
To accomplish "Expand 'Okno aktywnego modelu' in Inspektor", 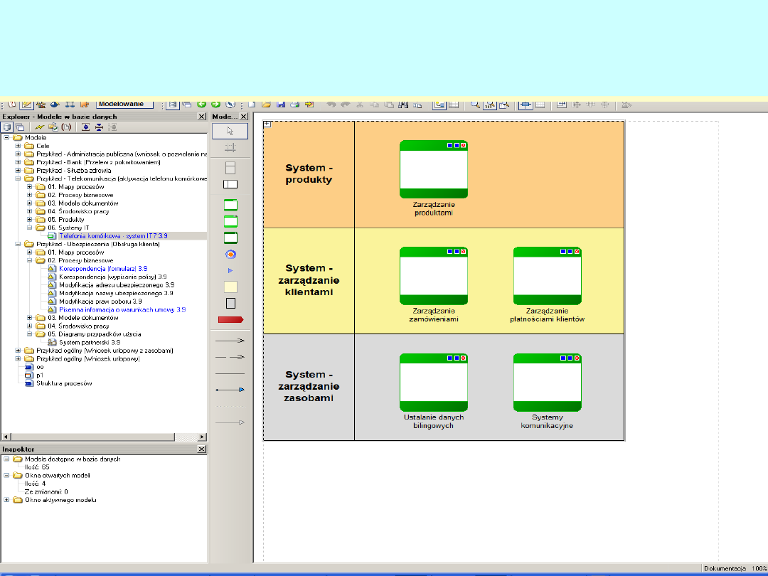I will [x=6, y=500].
